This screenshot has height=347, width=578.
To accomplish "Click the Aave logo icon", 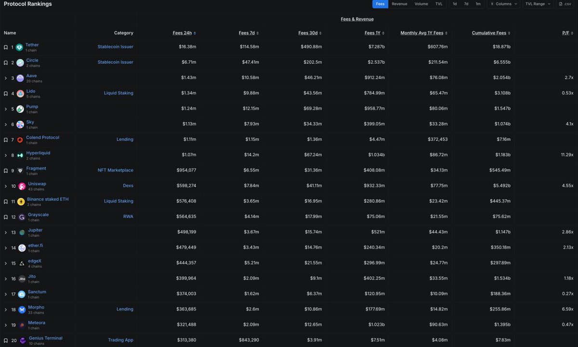I will click(20, 78).
